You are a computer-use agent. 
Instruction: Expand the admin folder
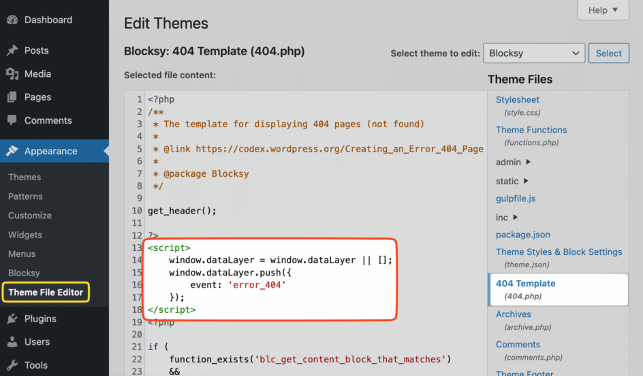click(x=513, y=162)
